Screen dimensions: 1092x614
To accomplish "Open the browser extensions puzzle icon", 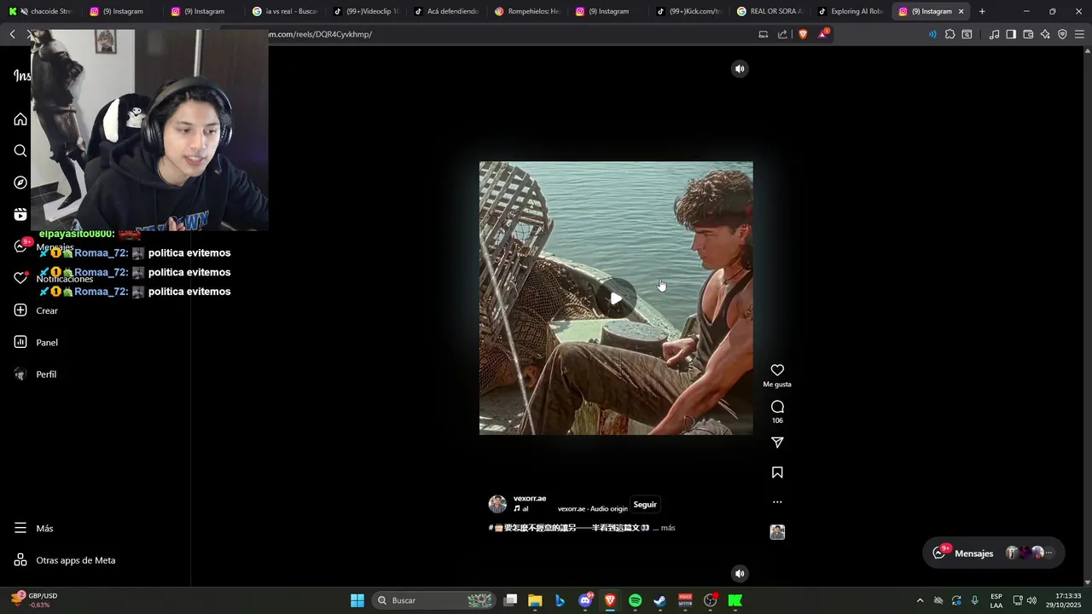I will (x=950, y=34).
